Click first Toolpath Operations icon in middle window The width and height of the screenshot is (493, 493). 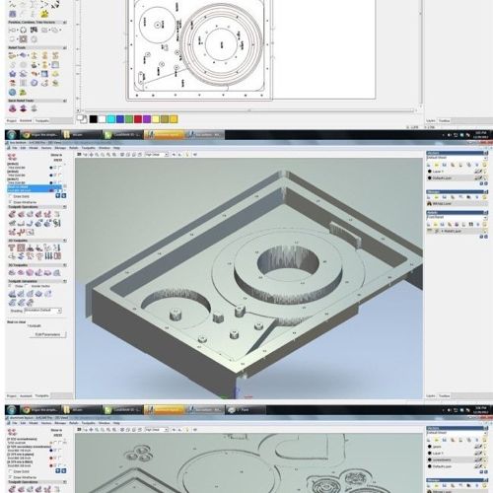coord(12,215)
